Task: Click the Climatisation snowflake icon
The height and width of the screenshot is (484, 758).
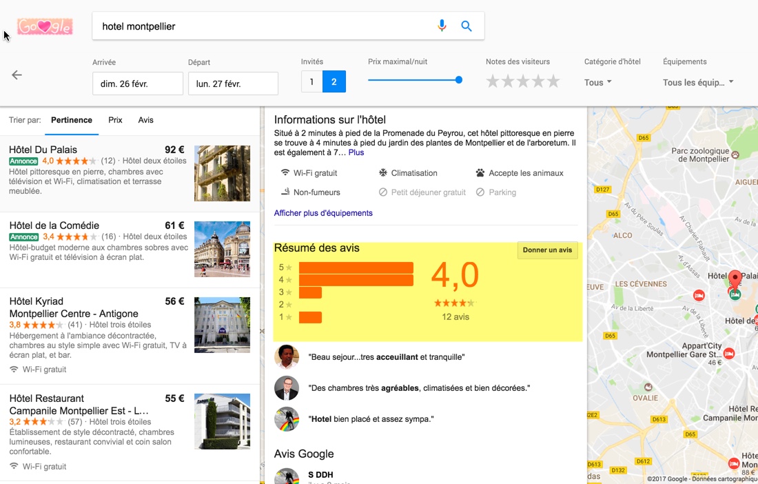Action: 383,172
